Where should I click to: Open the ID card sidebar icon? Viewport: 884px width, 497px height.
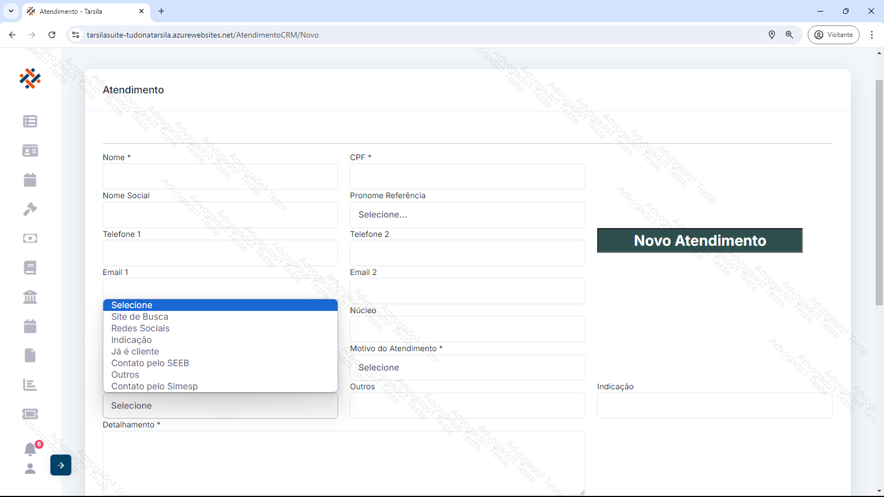[x=30, y=151]
